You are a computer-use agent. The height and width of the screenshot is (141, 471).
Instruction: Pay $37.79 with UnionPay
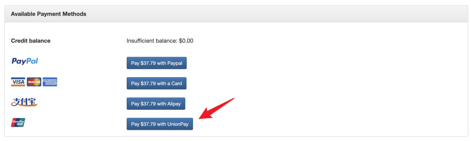pyautogui.click(x=160, y=124)
